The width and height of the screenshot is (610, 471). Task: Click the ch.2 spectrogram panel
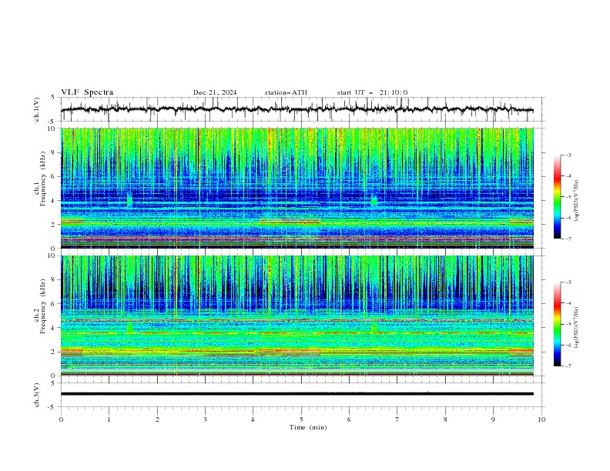[x=297, y=316]
